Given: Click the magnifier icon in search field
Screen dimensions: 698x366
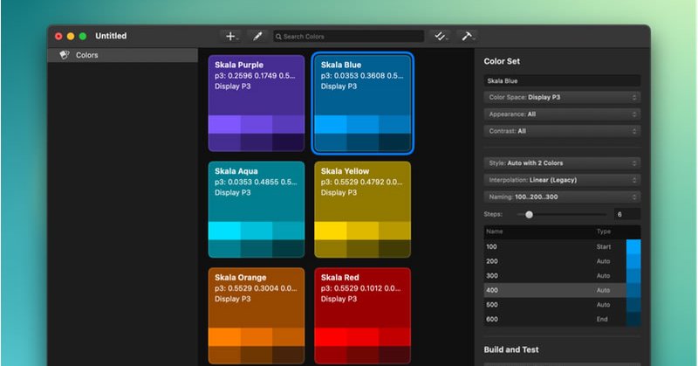Looking at the screenshot, I should coord(278,37).
